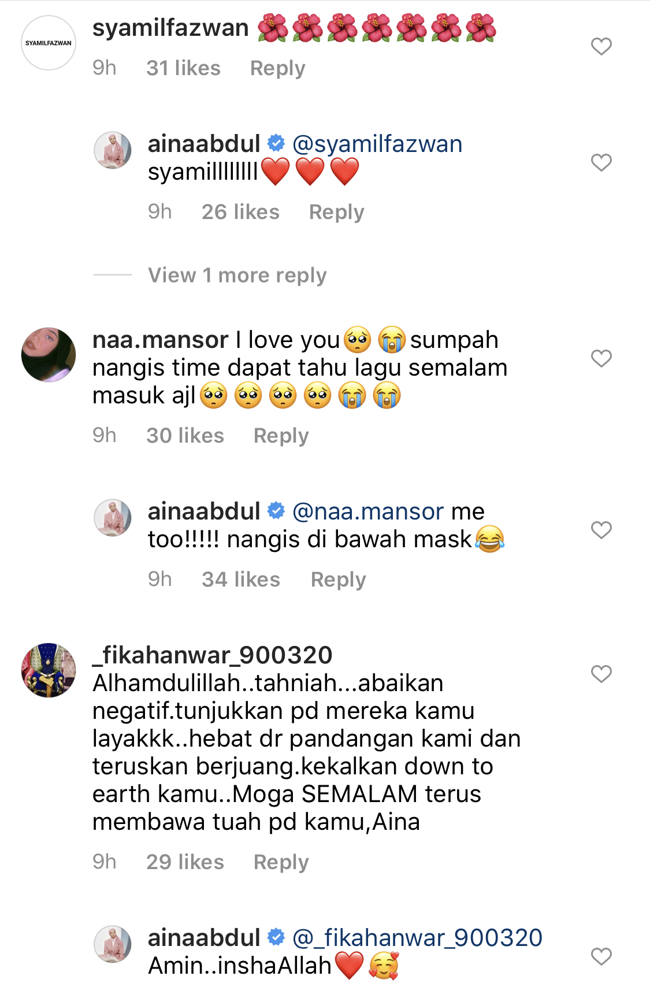650x987 pixels.
Task: Like ainaabdul's 'Amin..inshaAllah' reply
Action: (601, 956)
